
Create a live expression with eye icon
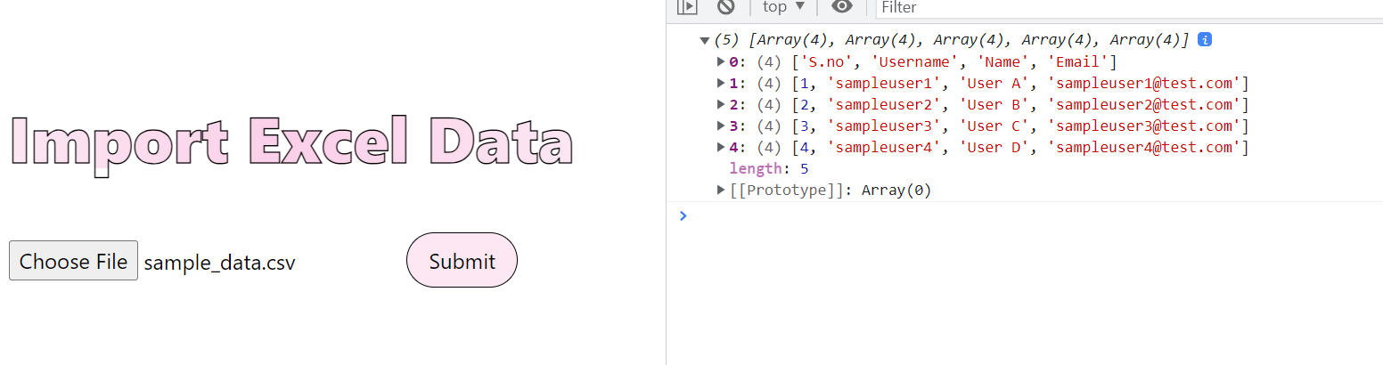(x=841, y=6)
